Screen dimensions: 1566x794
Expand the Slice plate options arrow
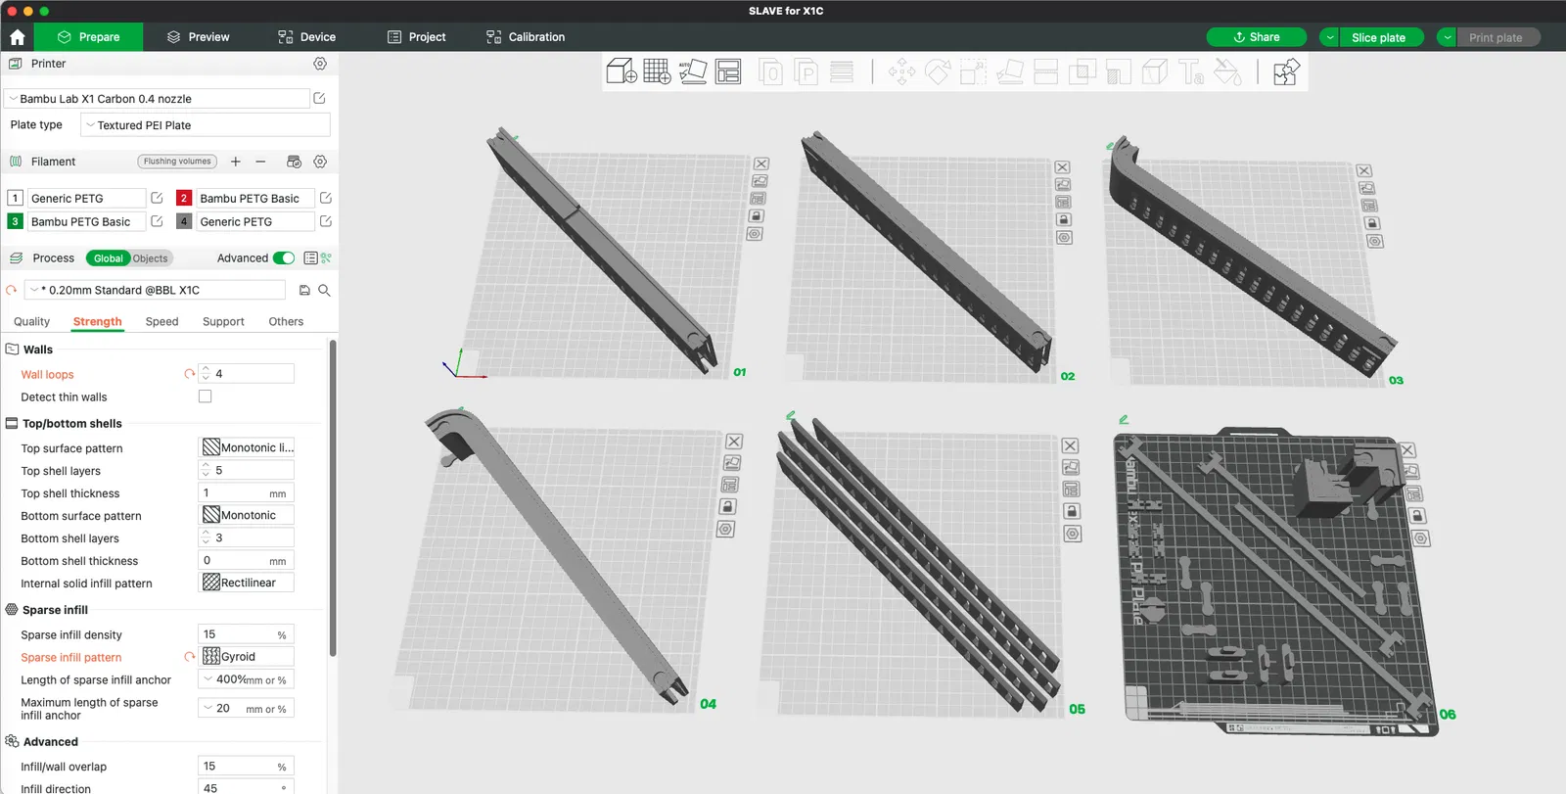click(1329, 37)
